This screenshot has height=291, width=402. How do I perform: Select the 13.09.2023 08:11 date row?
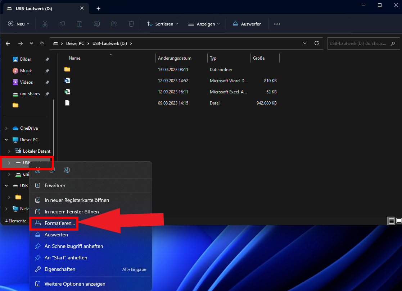[x=173, y=69]
